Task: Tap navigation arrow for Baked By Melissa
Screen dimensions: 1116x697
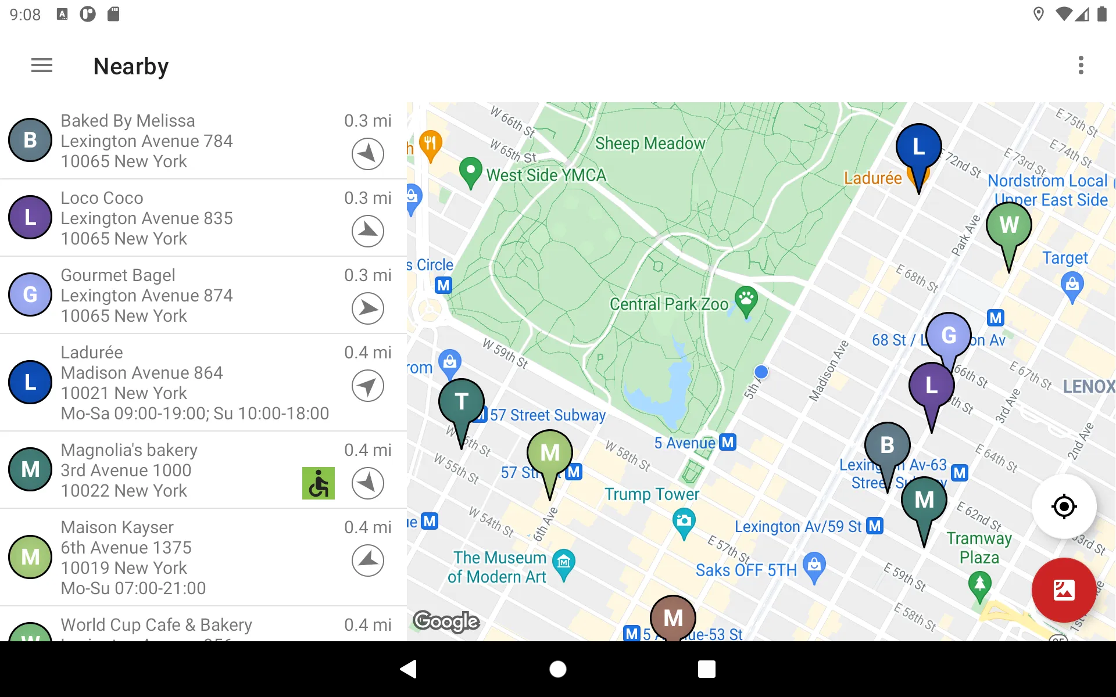Action: pos(367,153)
